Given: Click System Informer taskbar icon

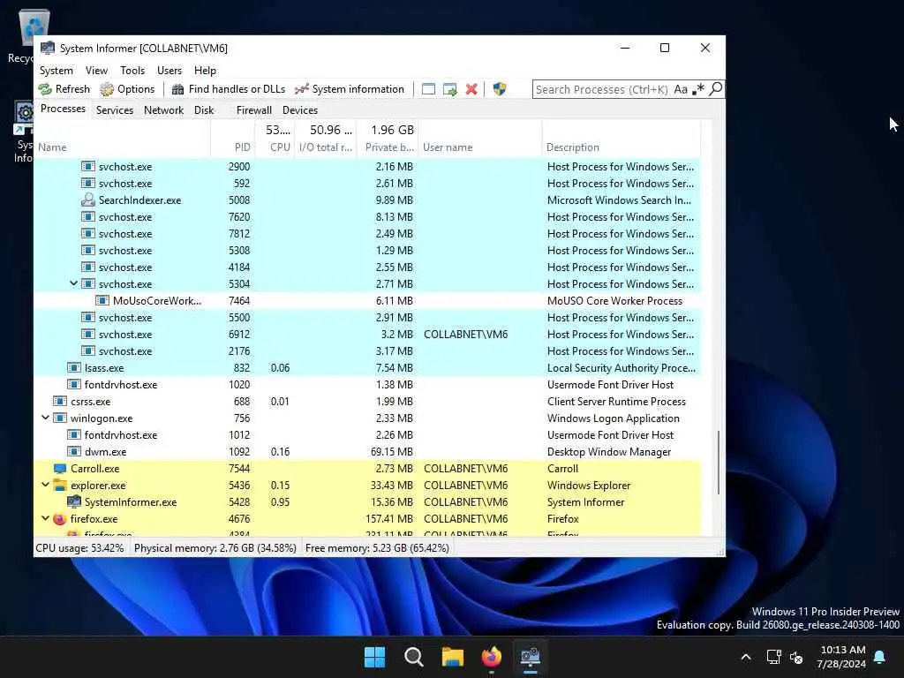Looking at the screenshot, I should tap(530, 657).
